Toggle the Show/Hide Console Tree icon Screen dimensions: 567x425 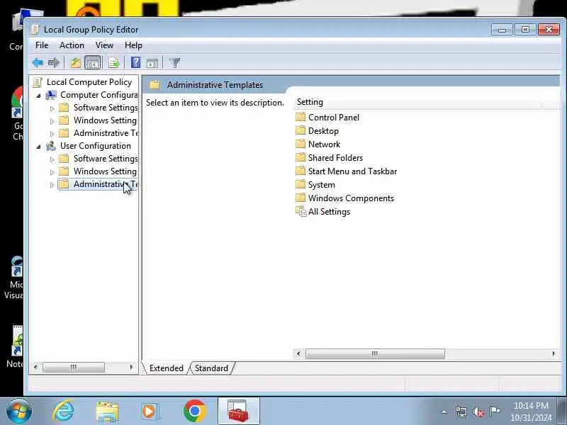(93, 63)
